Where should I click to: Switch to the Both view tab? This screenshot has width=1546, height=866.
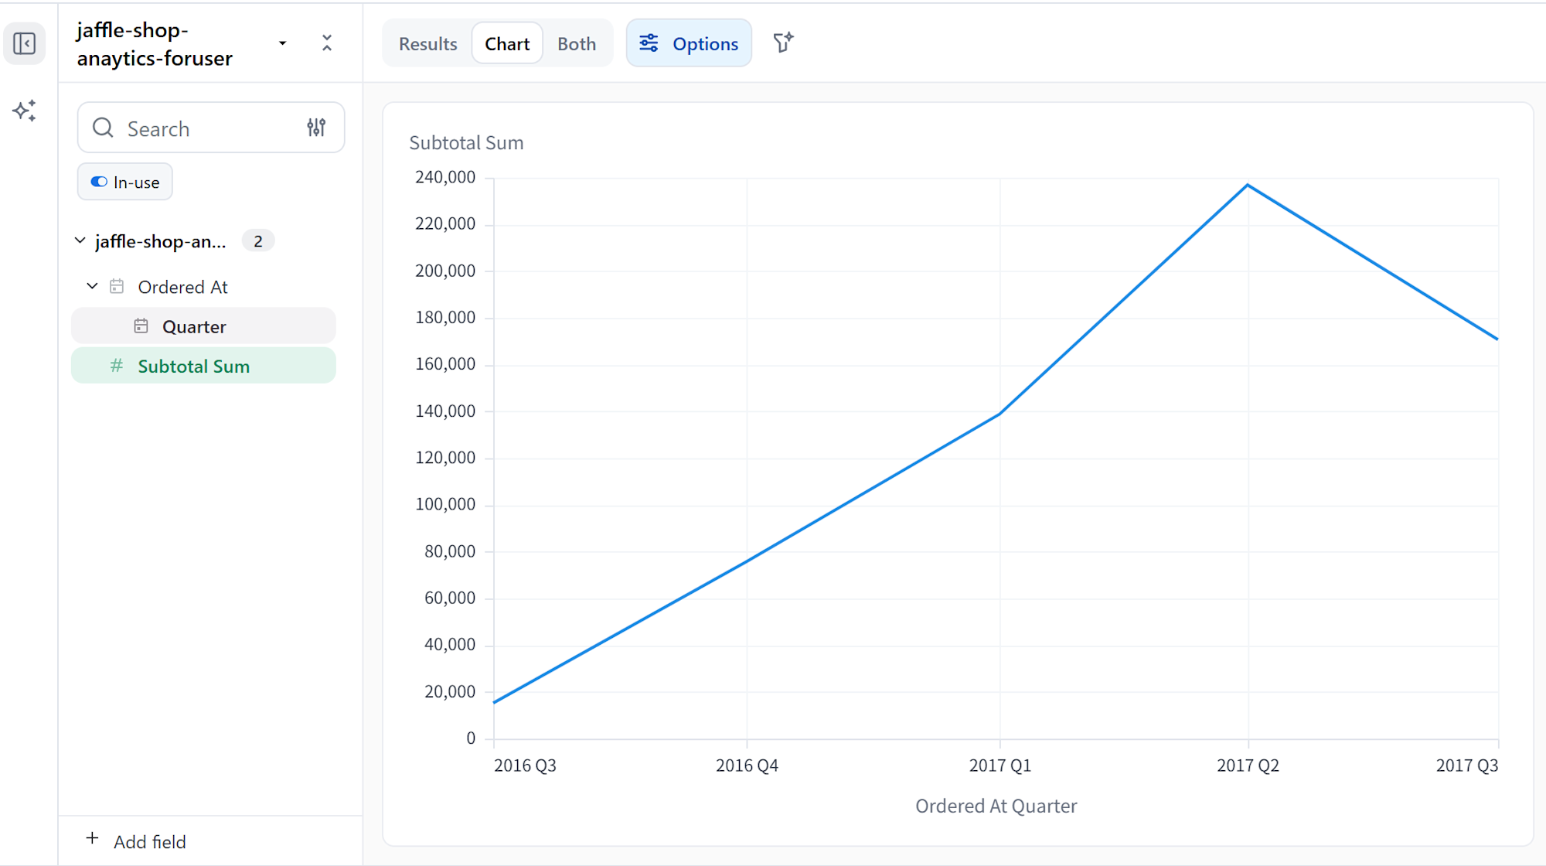(576, 44)
